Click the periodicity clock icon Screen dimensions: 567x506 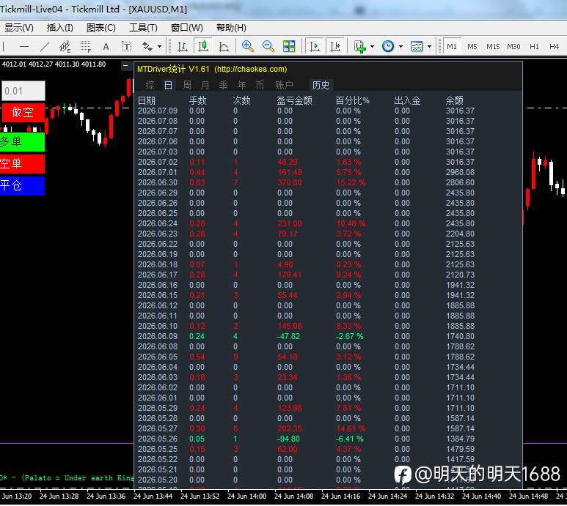(388, 47)
